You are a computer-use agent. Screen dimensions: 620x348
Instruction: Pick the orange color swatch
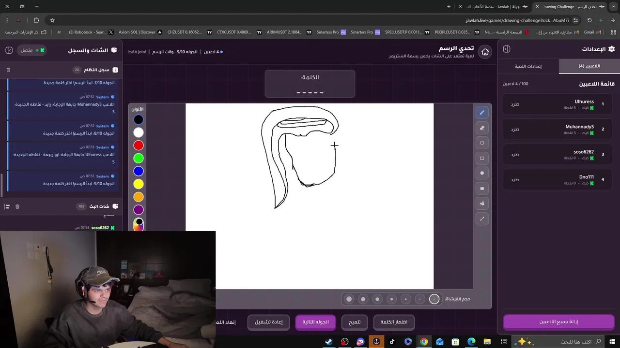click(139, 197)
